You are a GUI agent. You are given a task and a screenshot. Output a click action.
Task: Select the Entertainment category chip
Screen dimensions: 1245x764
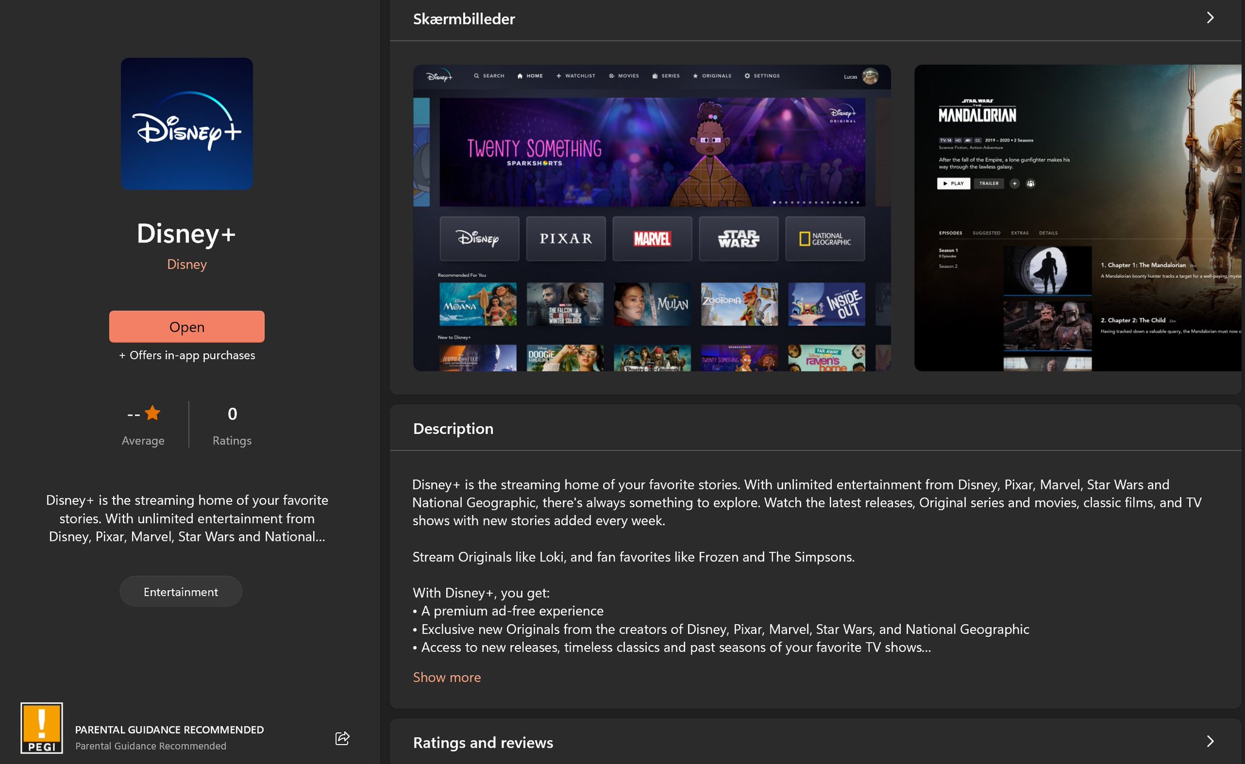(181, 591)
